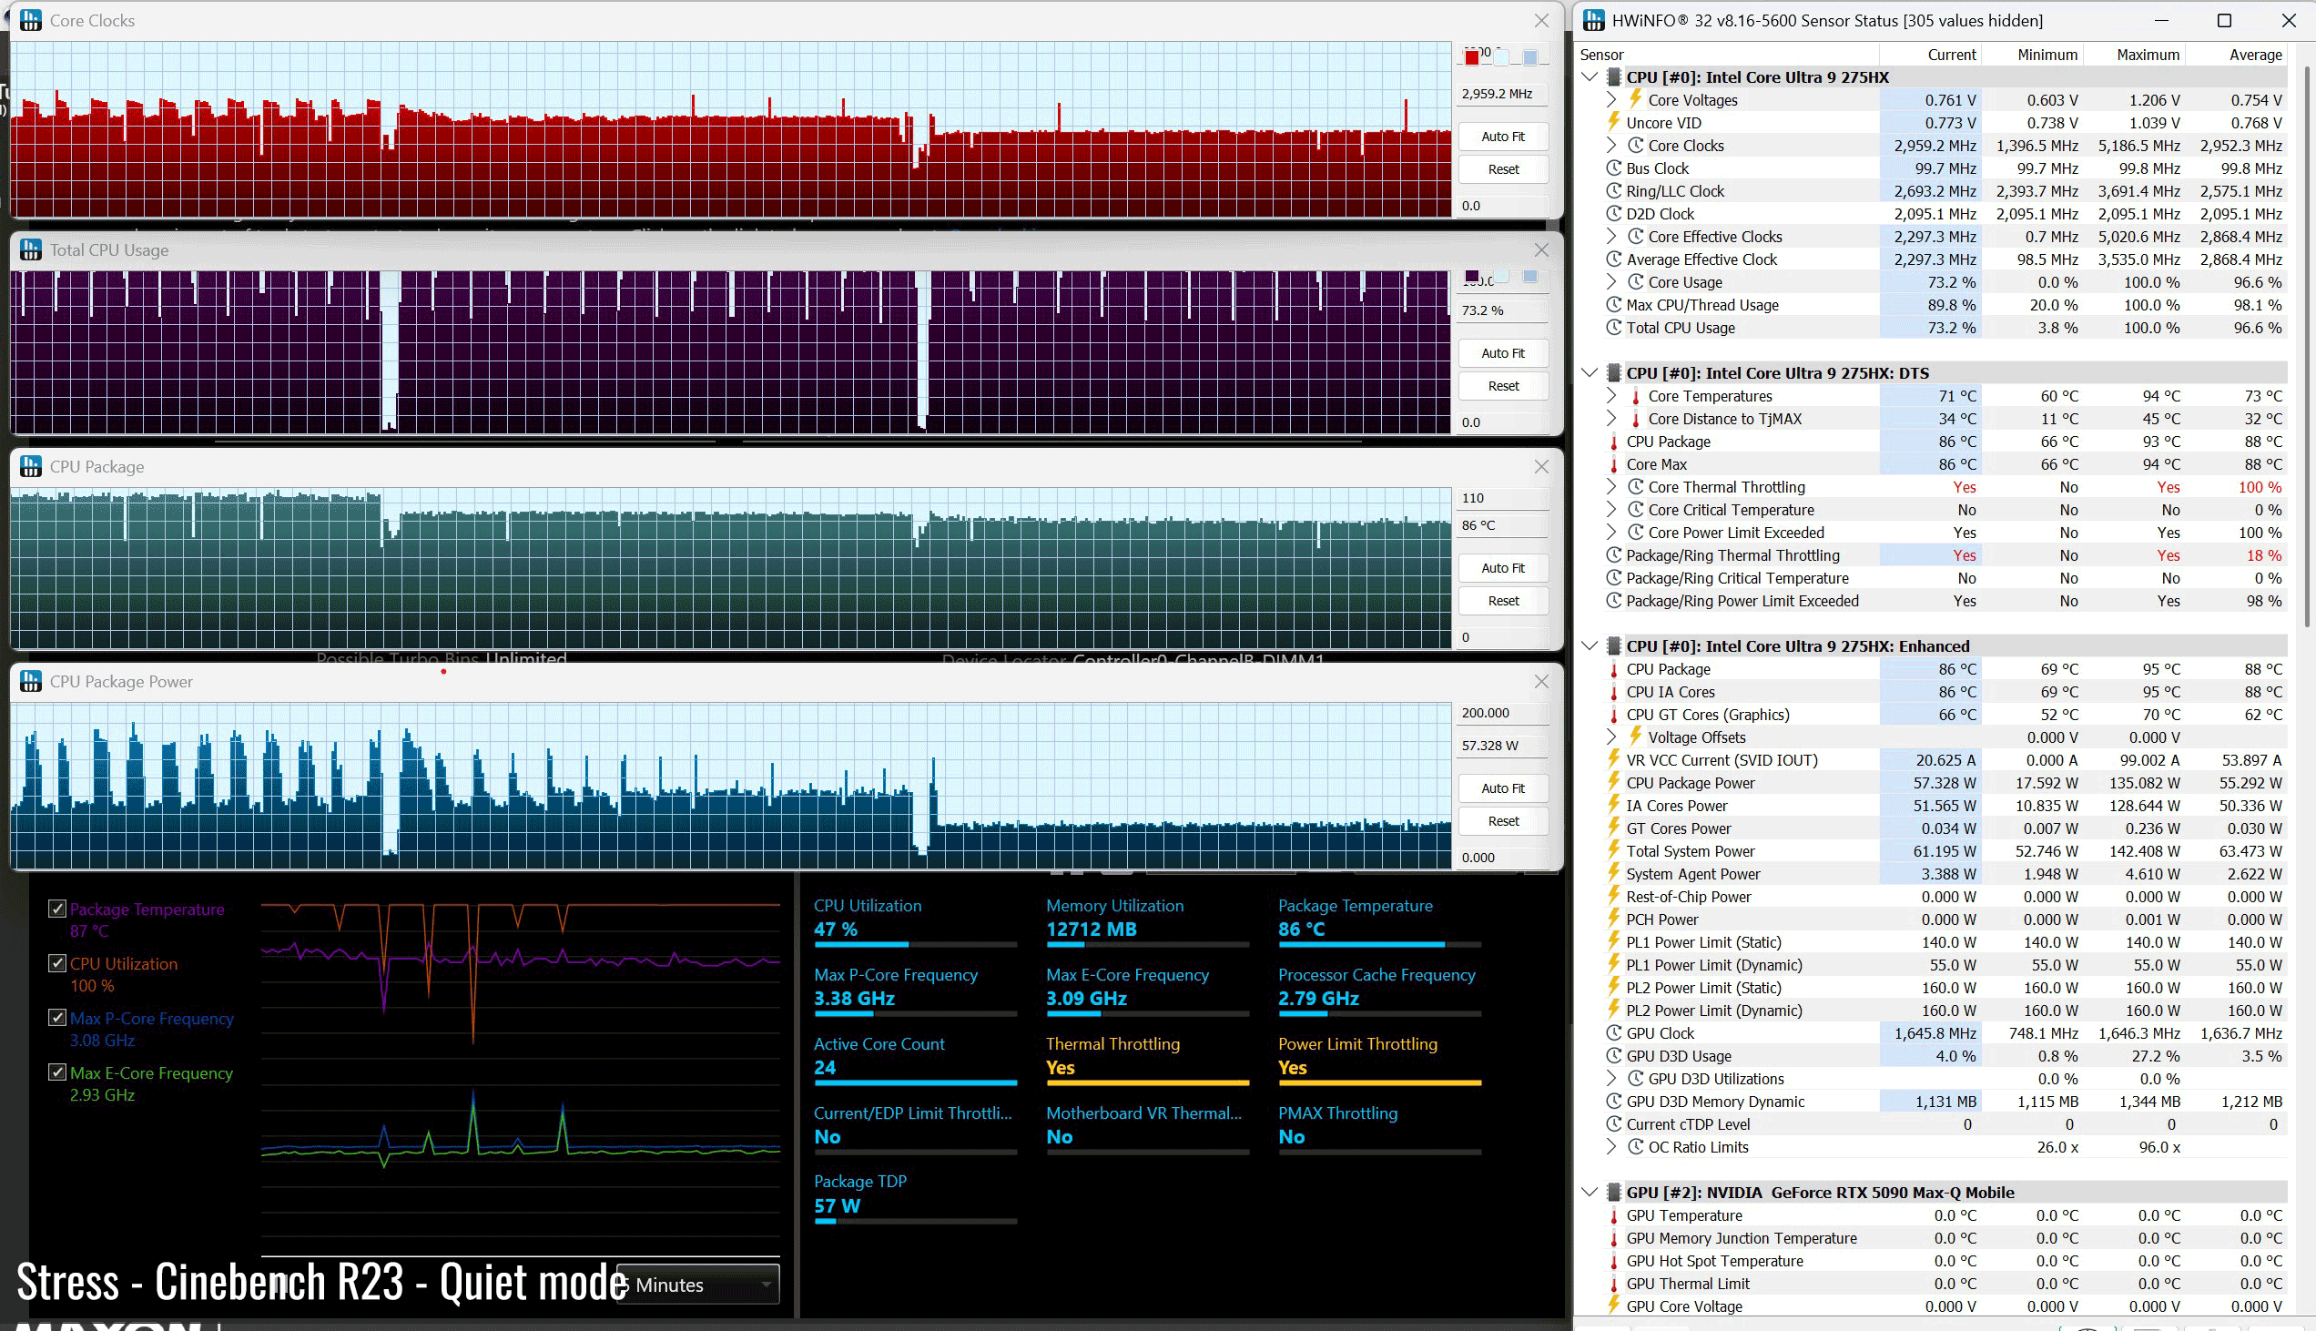Click the dark purple swatch in Total CPU Usage
This screenshot has width=2316, height=1331.
1471,277
